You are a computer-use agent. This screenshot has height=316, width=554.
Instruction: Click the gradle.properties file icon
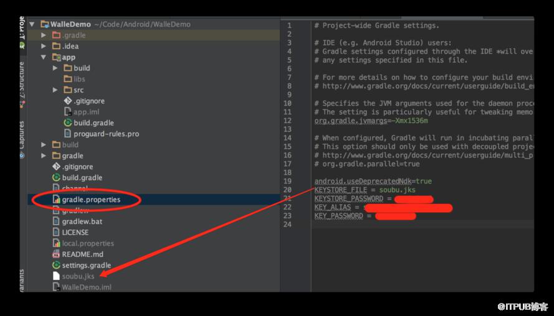[56, 199]
